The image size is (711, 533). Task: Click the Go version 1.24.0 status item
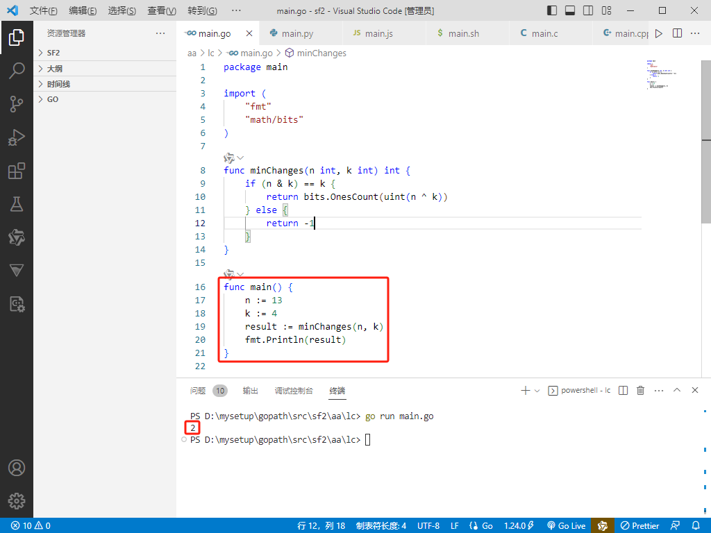[519, 526]
